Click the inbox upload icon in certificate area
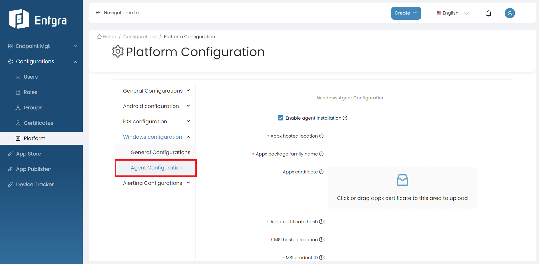Screen dimensions: 539x264 (x=403, y=180)
